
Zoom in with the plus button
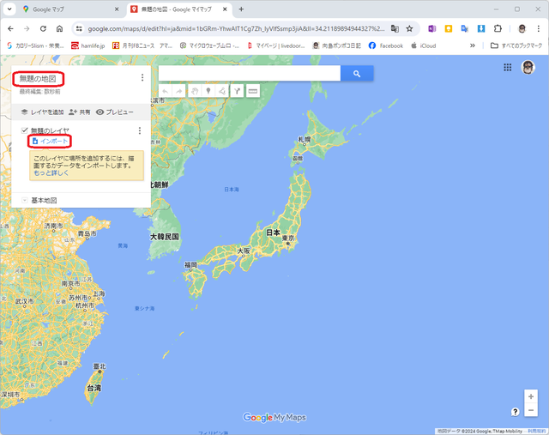(x=531, y=396)
